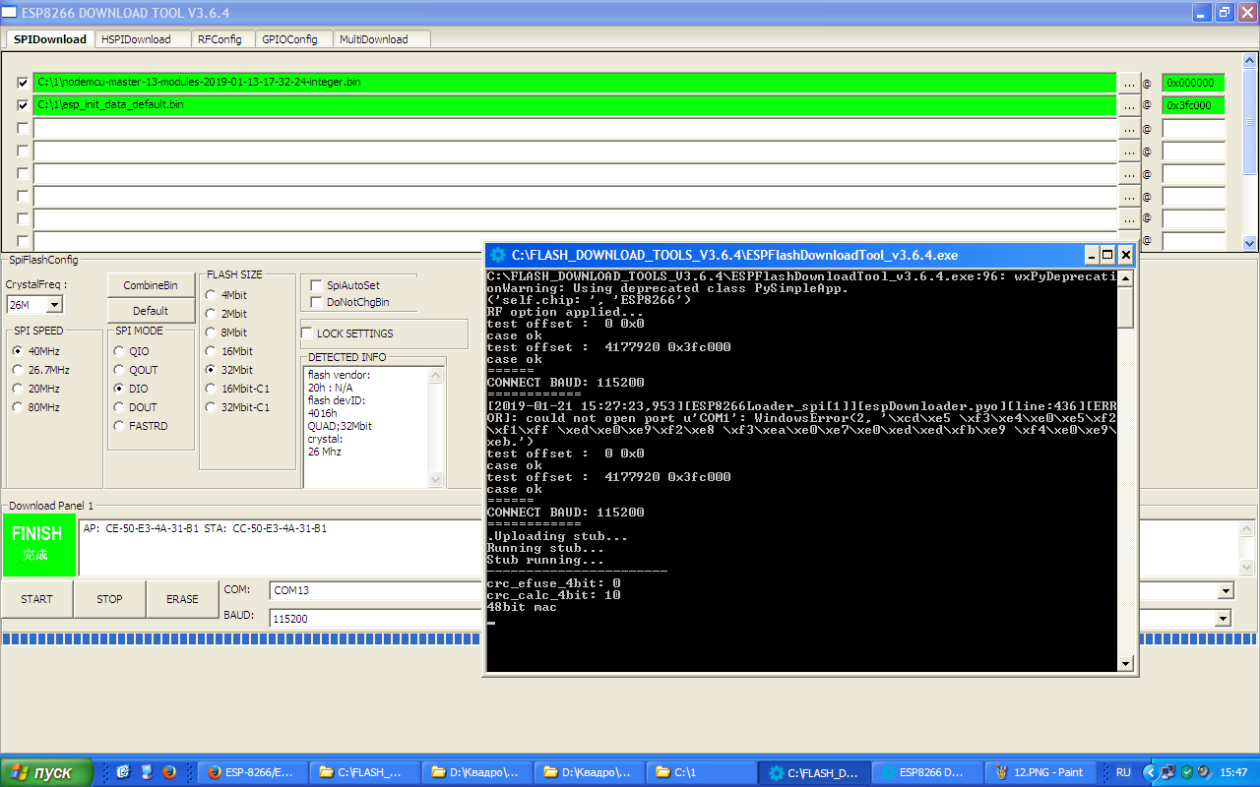This screenshot has width=1260, height=787.
Task: Click the nodemcu-master bin path field
Action: coord(575,83)
